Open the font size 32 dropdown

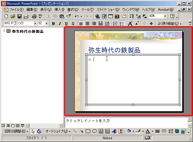pyautogui.click(x=46, y=23)
